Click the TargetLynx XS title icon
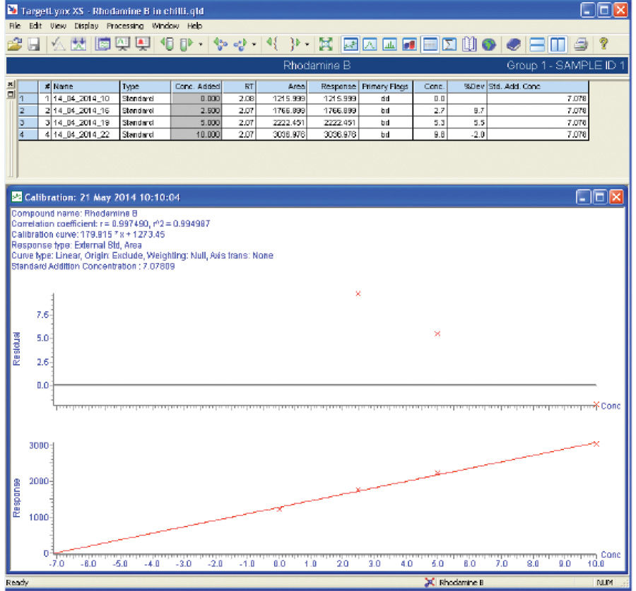Screen dimensions: 636x591 coord(13,10)
